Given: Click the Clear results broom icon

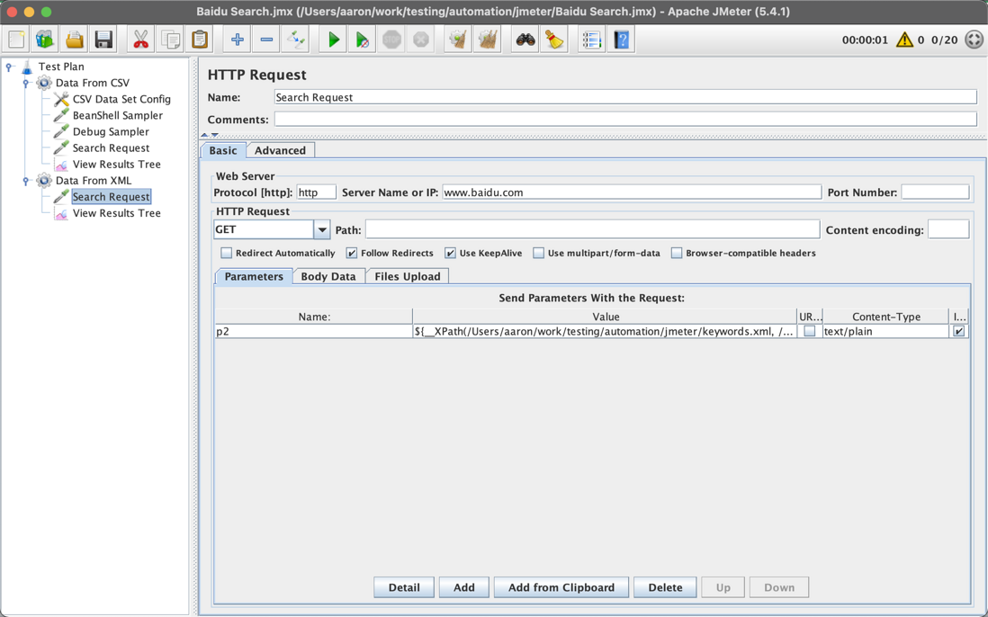Looking at the screenshot, I should point(458,40).
